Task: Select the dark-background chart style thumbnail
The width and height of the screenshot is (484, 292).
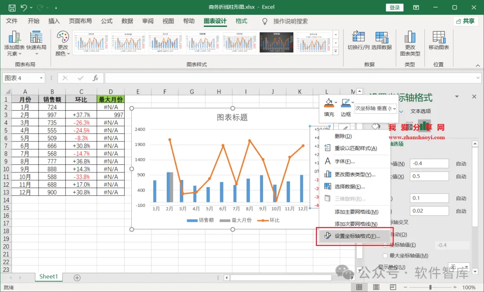Action: pyautogui.click(x=276, y=42)
